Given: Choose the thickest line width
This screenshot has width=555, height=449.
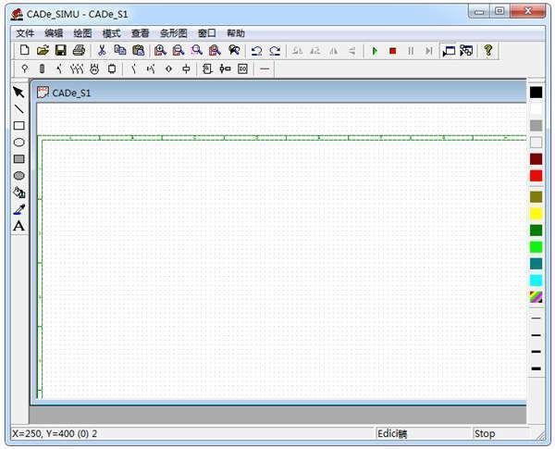Looking at the screenshot, I should 536,368.
